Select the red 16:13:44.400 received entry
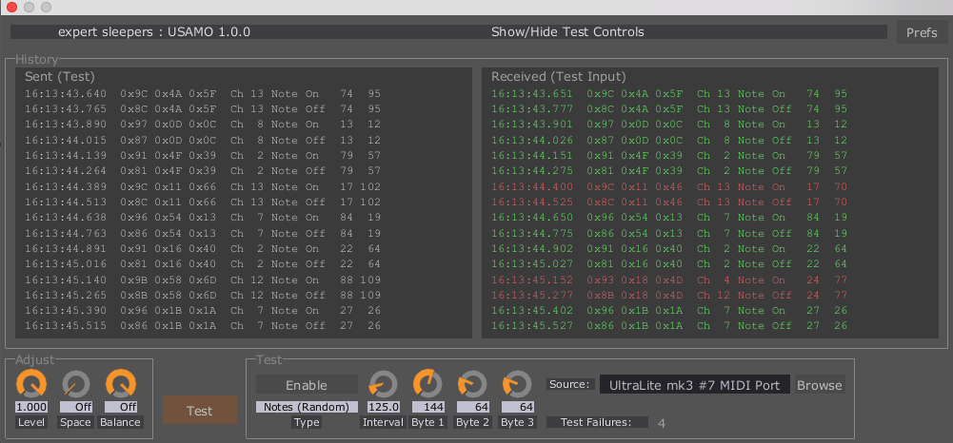Viewport: 953px width, 443px height. pos(668,186)
